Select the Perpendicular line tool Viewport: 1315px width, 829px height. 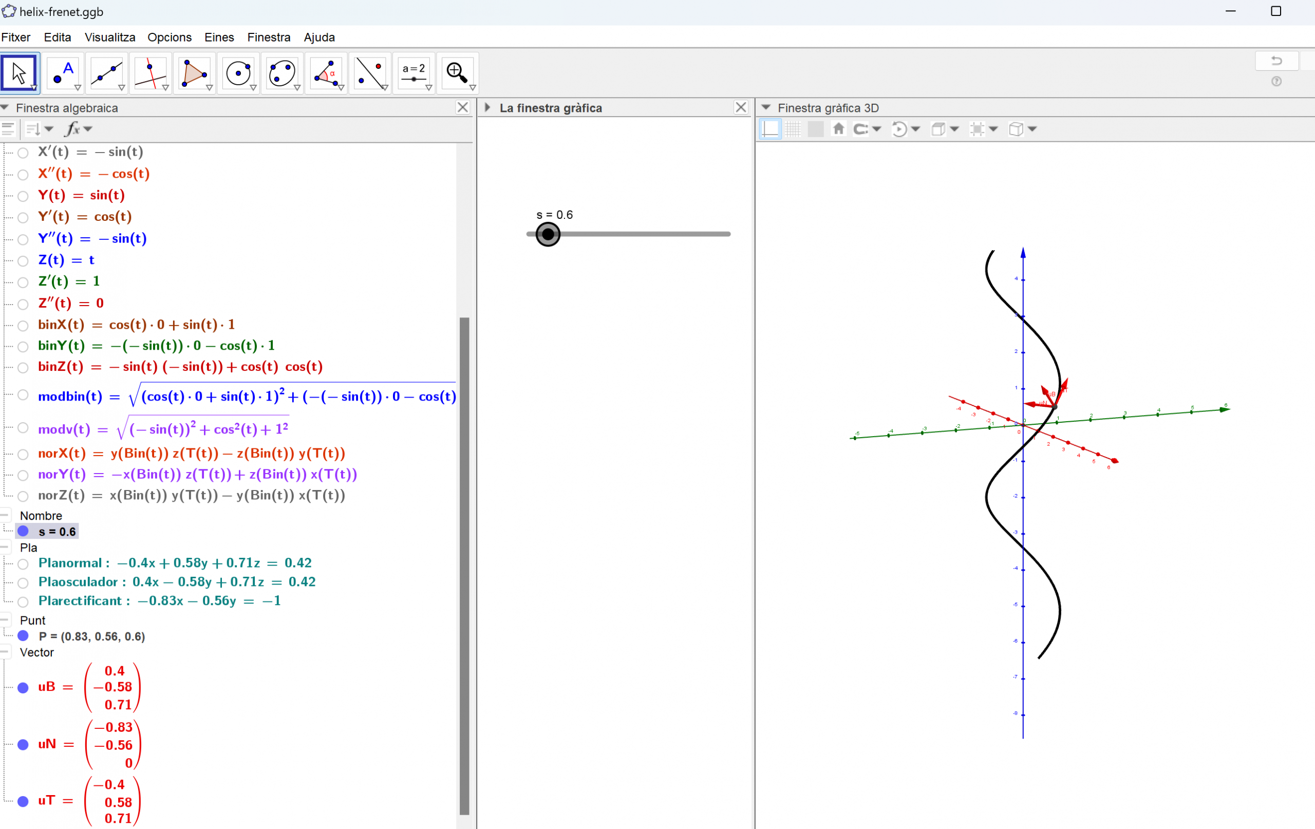click(x=150, y=73)
